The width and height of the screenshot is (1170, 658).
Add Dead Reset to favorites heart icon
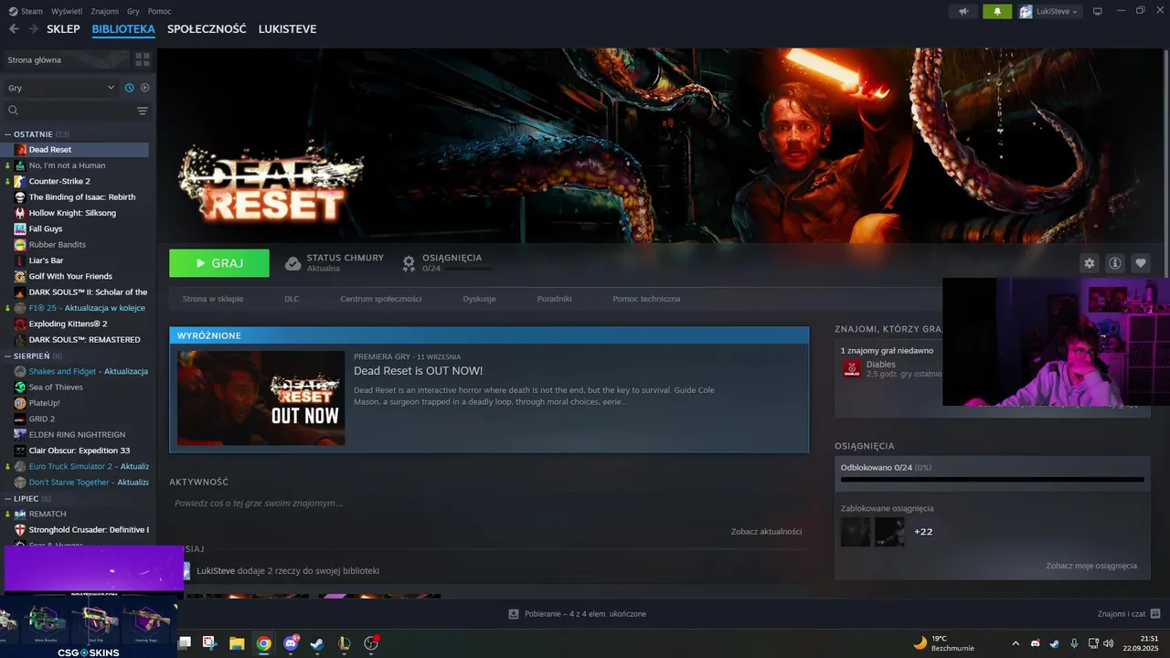pos(1140,263)
